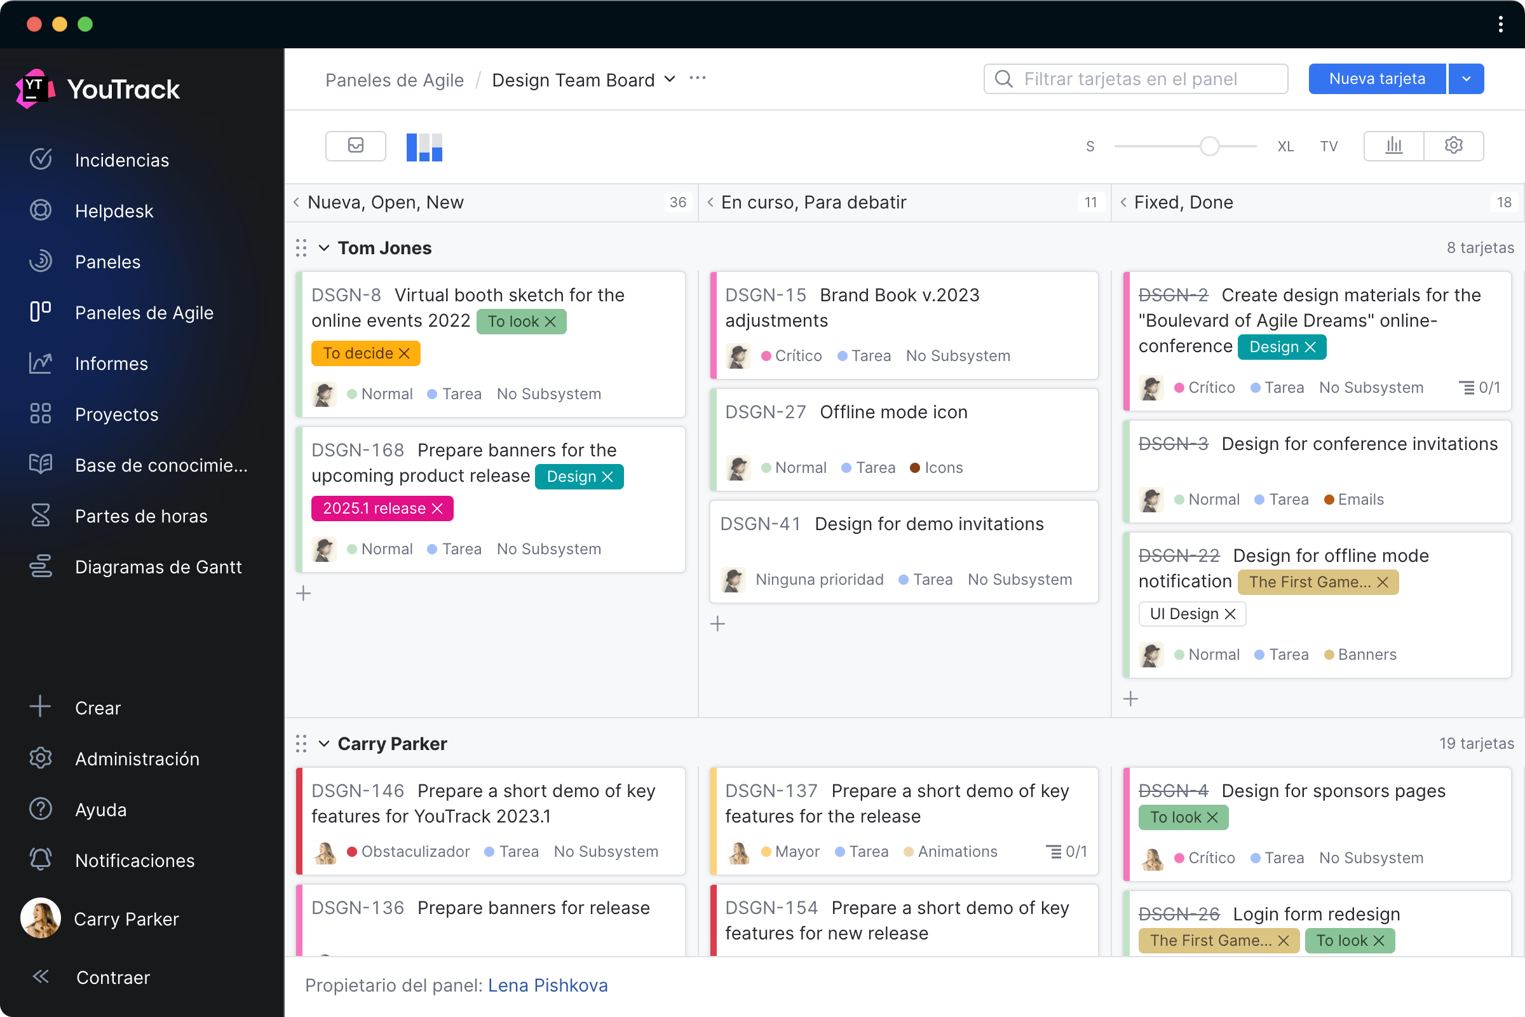Expand the Design Team Board dropdown

coord(672,79)
